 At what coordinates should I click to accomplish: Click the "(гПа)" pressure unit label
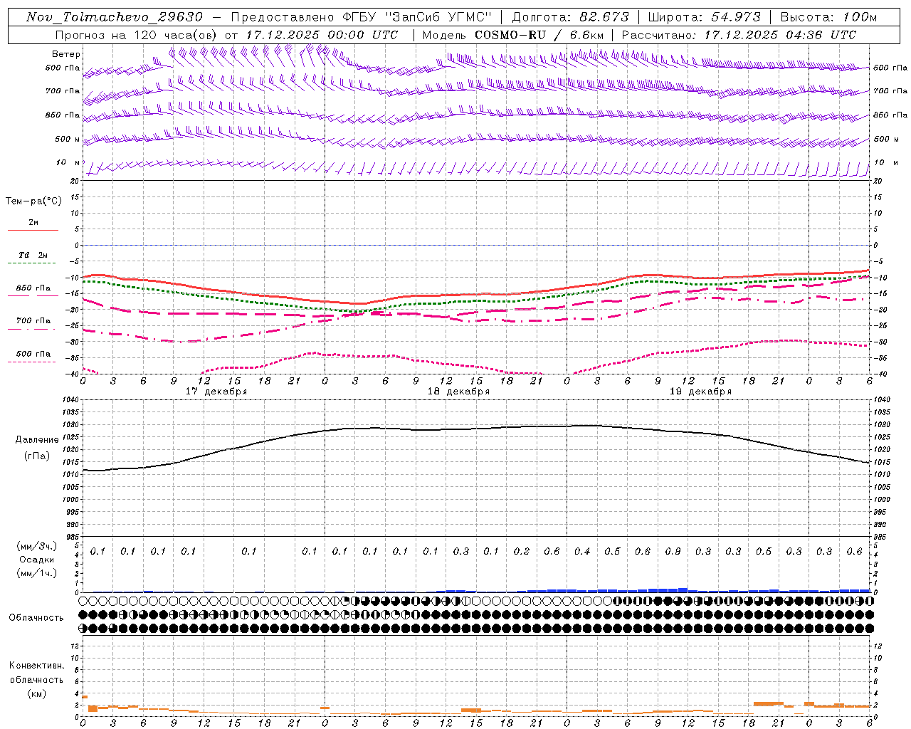click(37, 456)
